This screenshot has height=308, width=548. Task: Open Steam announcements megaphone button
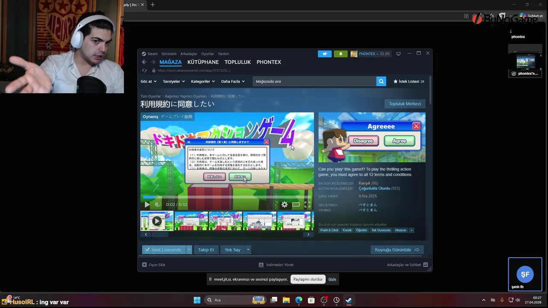click(x=325, y=54)
